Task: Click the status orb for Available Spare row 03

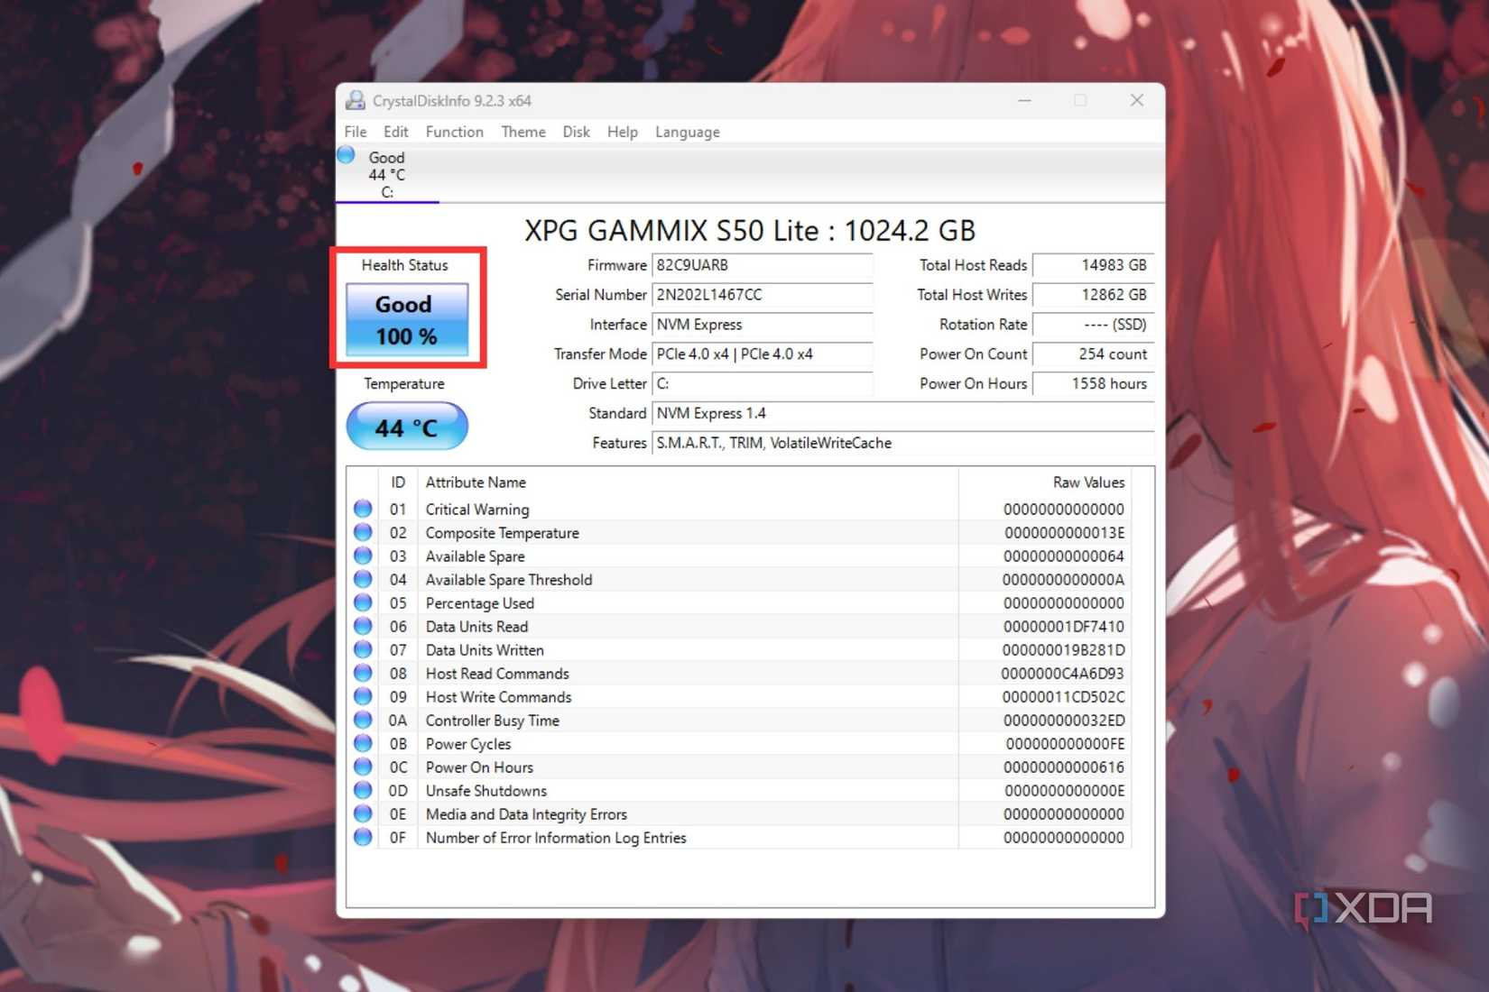Action: (x=363, y=556)
